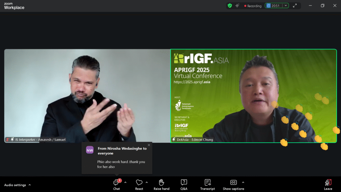Click the 20:51 meeting timer
341x192 pixels.
(275, 6)
